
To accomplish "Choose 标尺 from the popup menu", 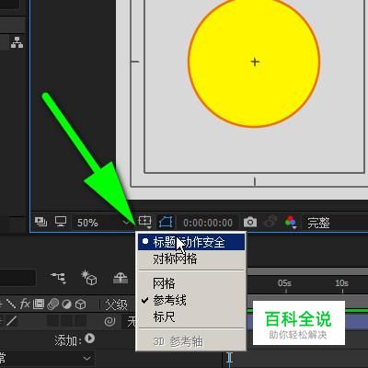I will [x=190, y=316].
